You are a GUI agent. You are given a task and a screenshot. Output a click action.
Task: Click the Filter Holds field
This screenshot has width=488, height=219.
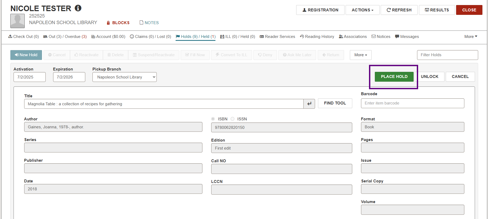(447, 55)
